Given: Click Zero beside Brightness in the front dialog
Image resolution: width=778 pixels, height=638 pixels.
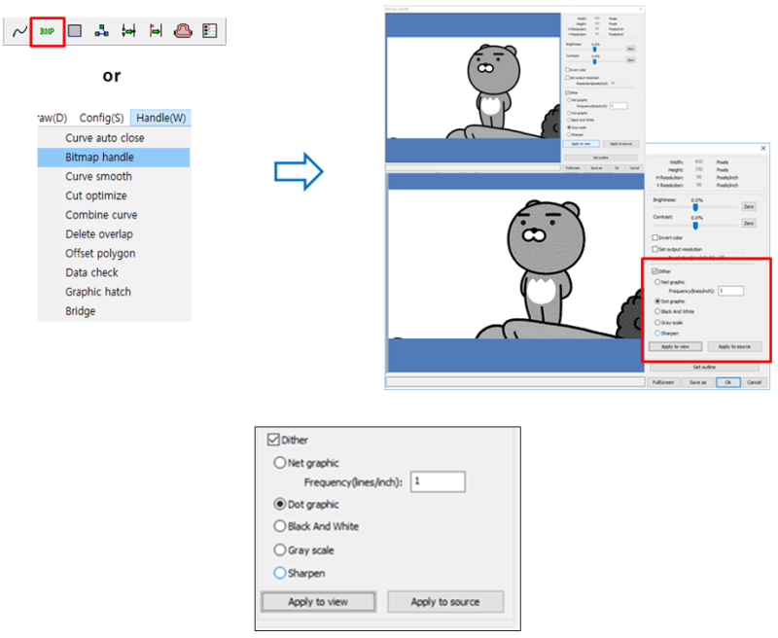Looking at the screenshot, I should tap(748, 206).
